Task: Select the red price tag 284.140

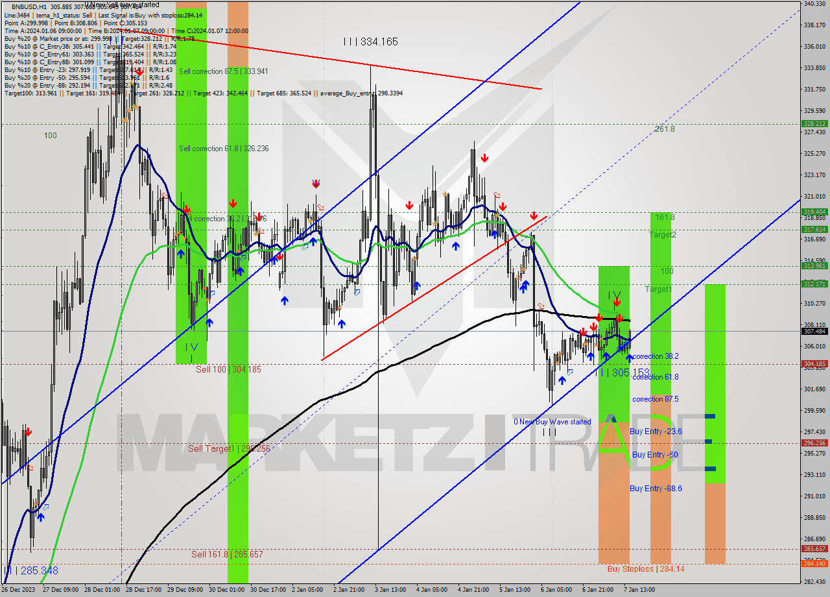Action: click(814, 563)
